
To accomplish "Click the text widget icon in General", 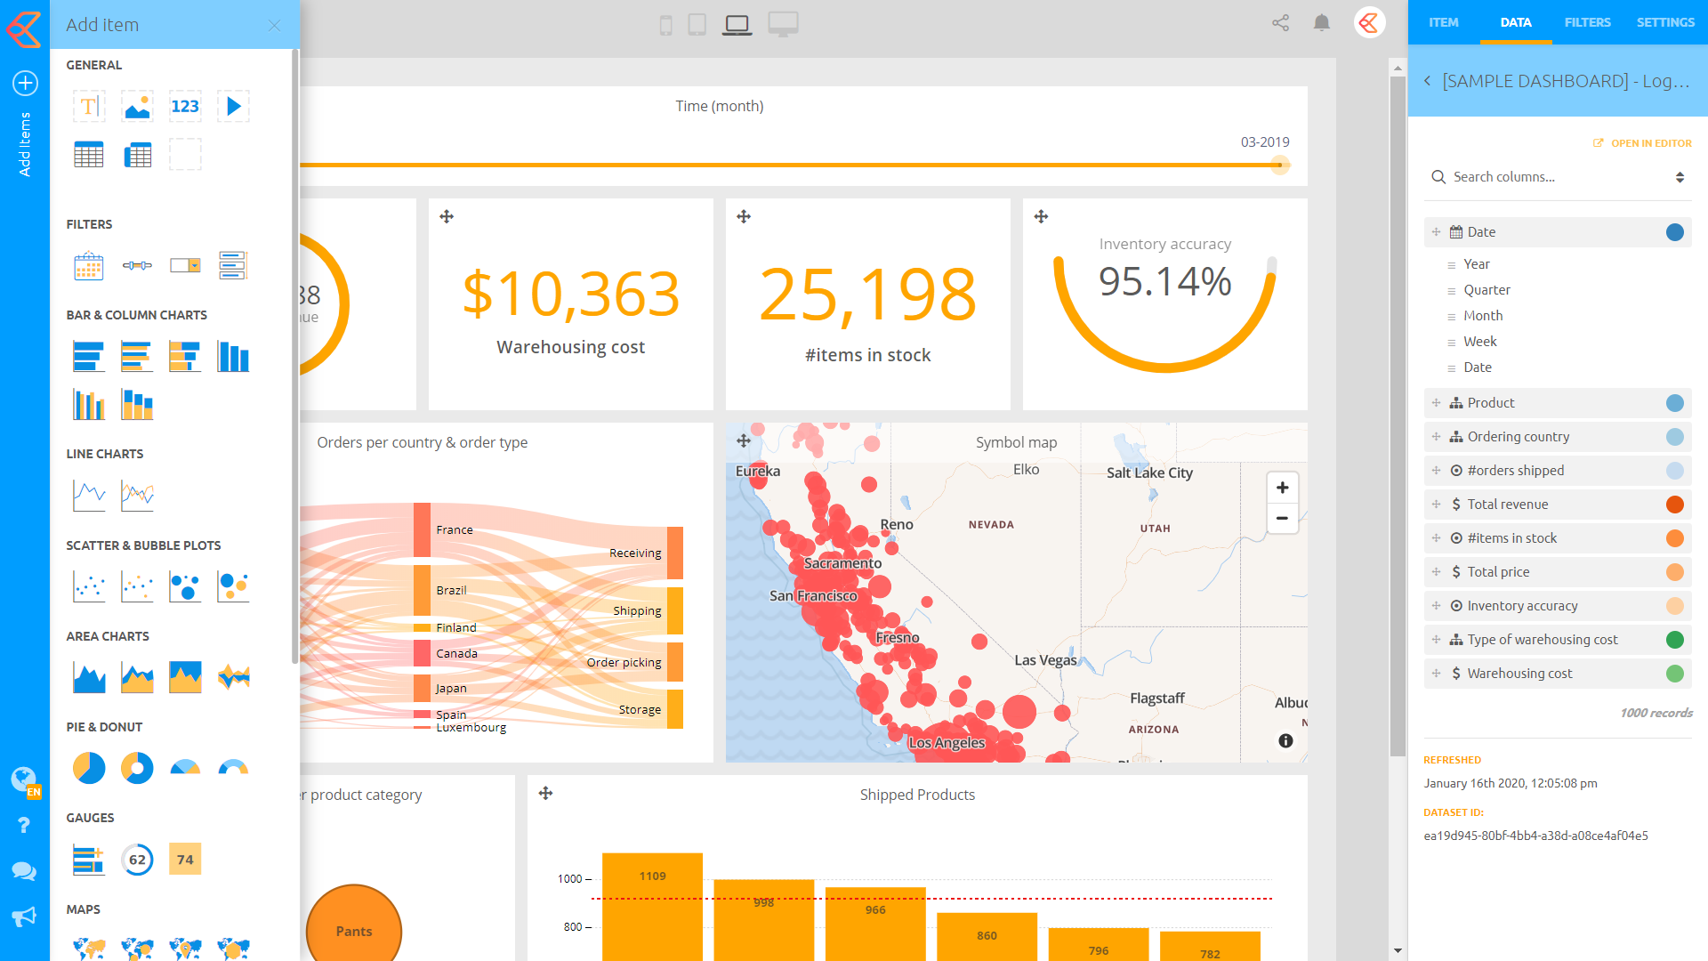I will 88,106.
